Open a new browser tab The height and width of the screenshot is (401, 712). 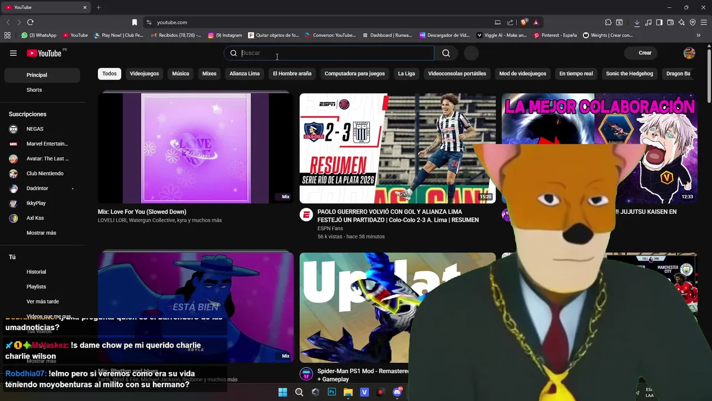pyautogui.click(x=98, y=7)
